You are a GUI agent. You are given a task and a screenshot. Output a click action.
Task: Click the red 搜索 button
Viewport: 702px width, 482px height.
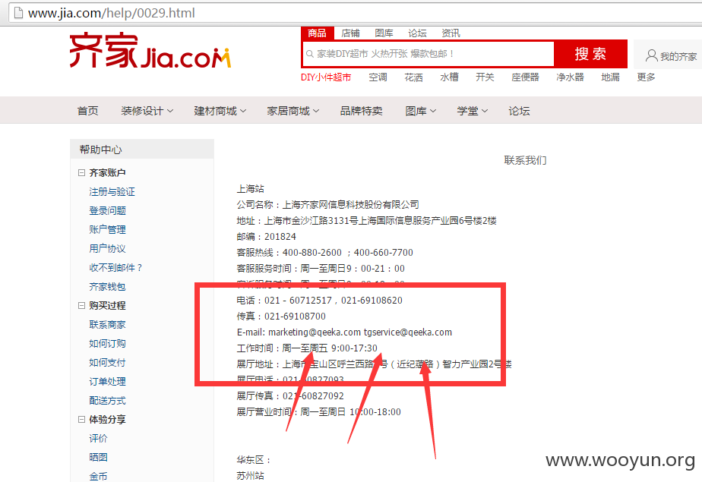click(590, 54)
